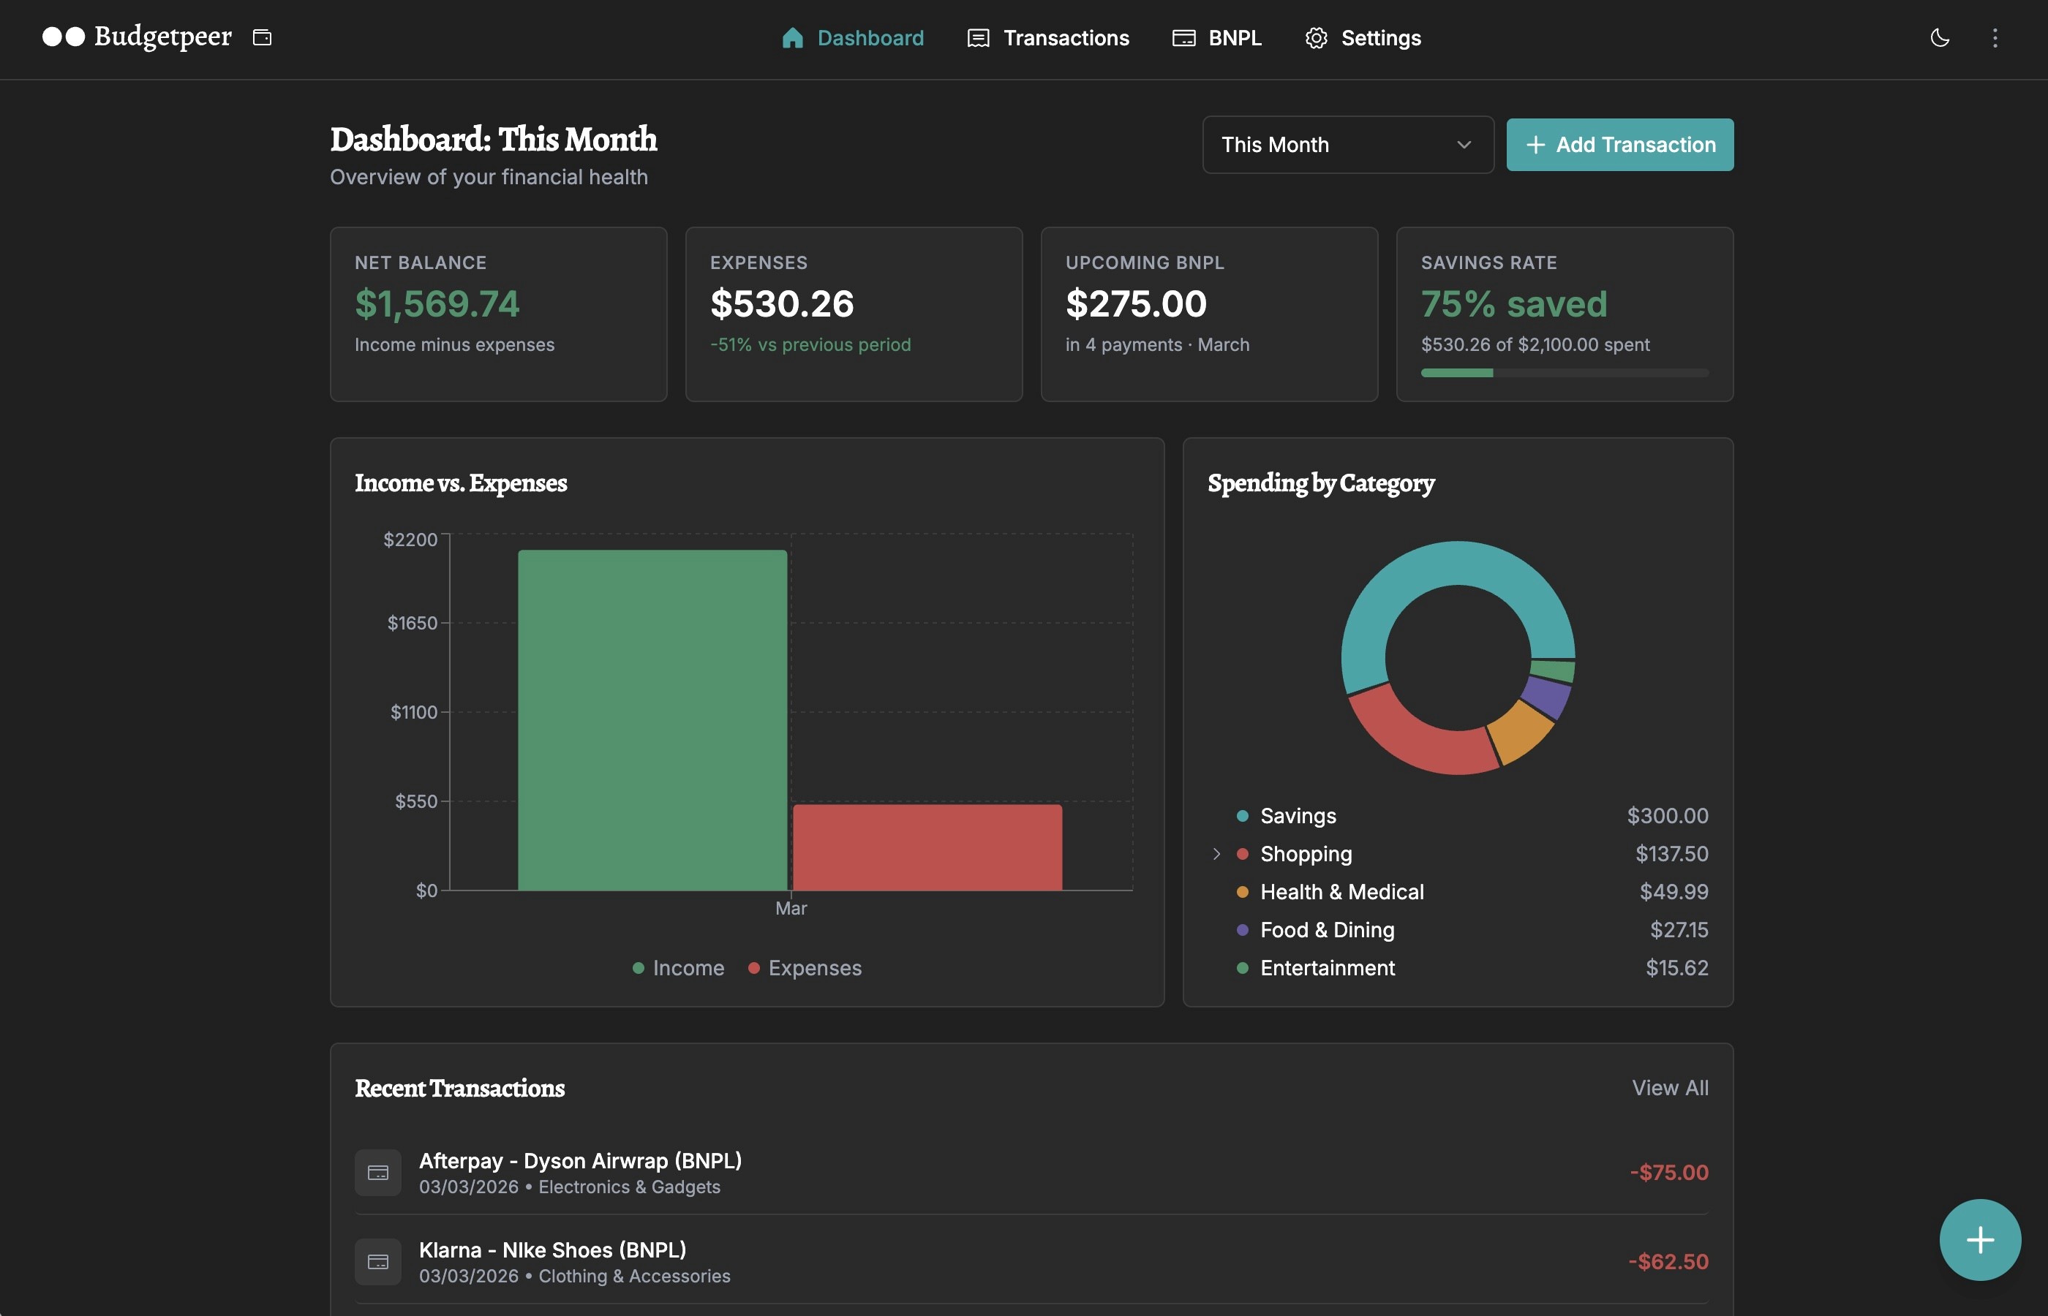Viewport: 2048px width, 1316px height.
Task: Click the Transactions speech bubble icon
Action: 976,37
